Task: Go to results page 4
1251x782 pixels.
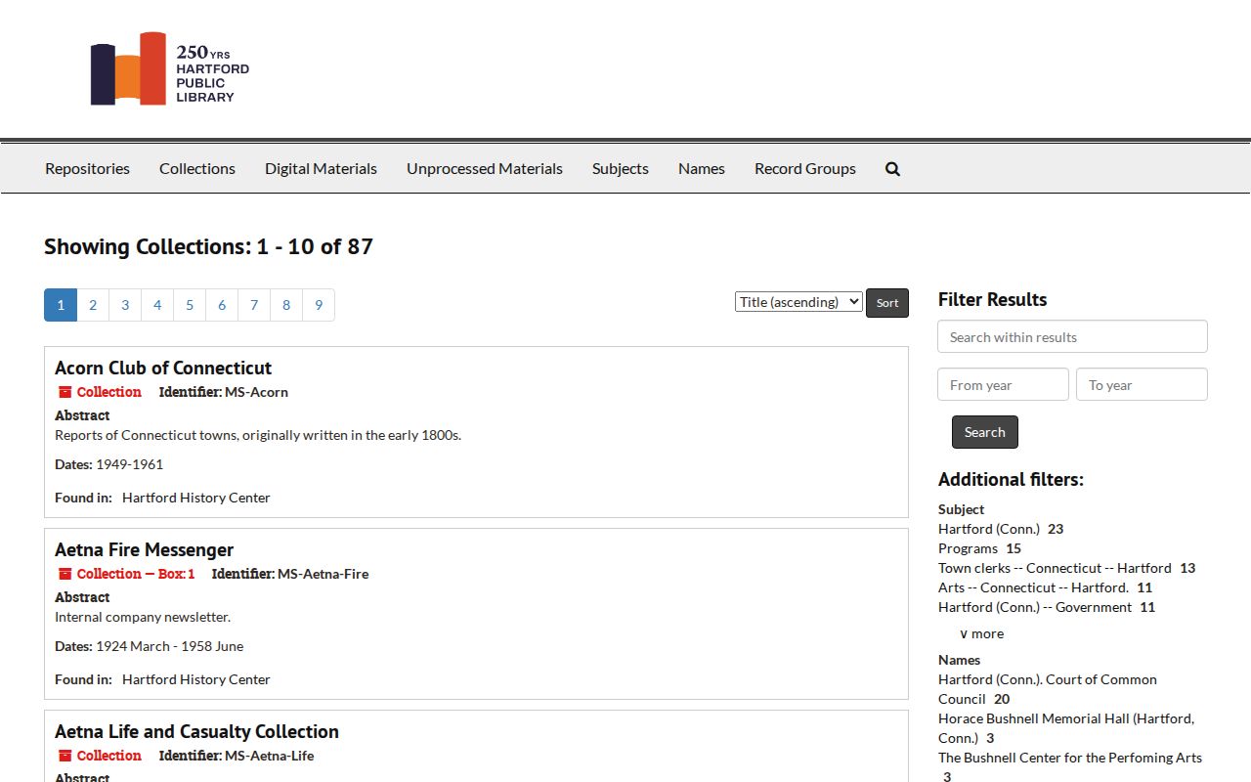Action: point(157,305)
